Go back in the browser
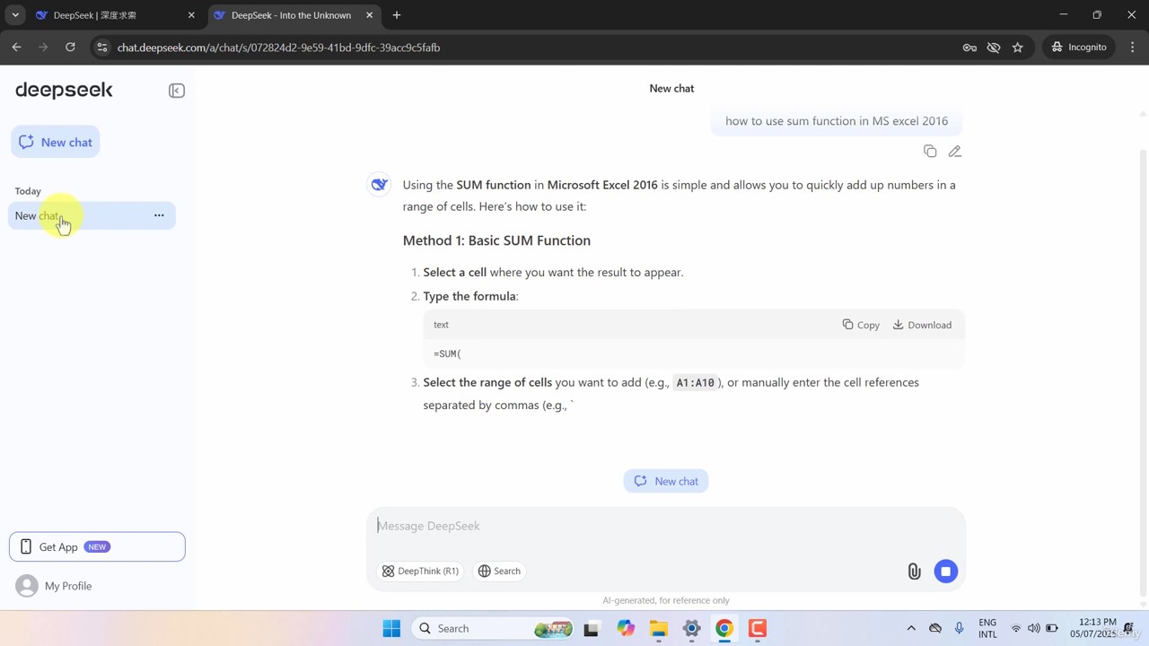Screen dimensions: 1149x646 point(17,48)
